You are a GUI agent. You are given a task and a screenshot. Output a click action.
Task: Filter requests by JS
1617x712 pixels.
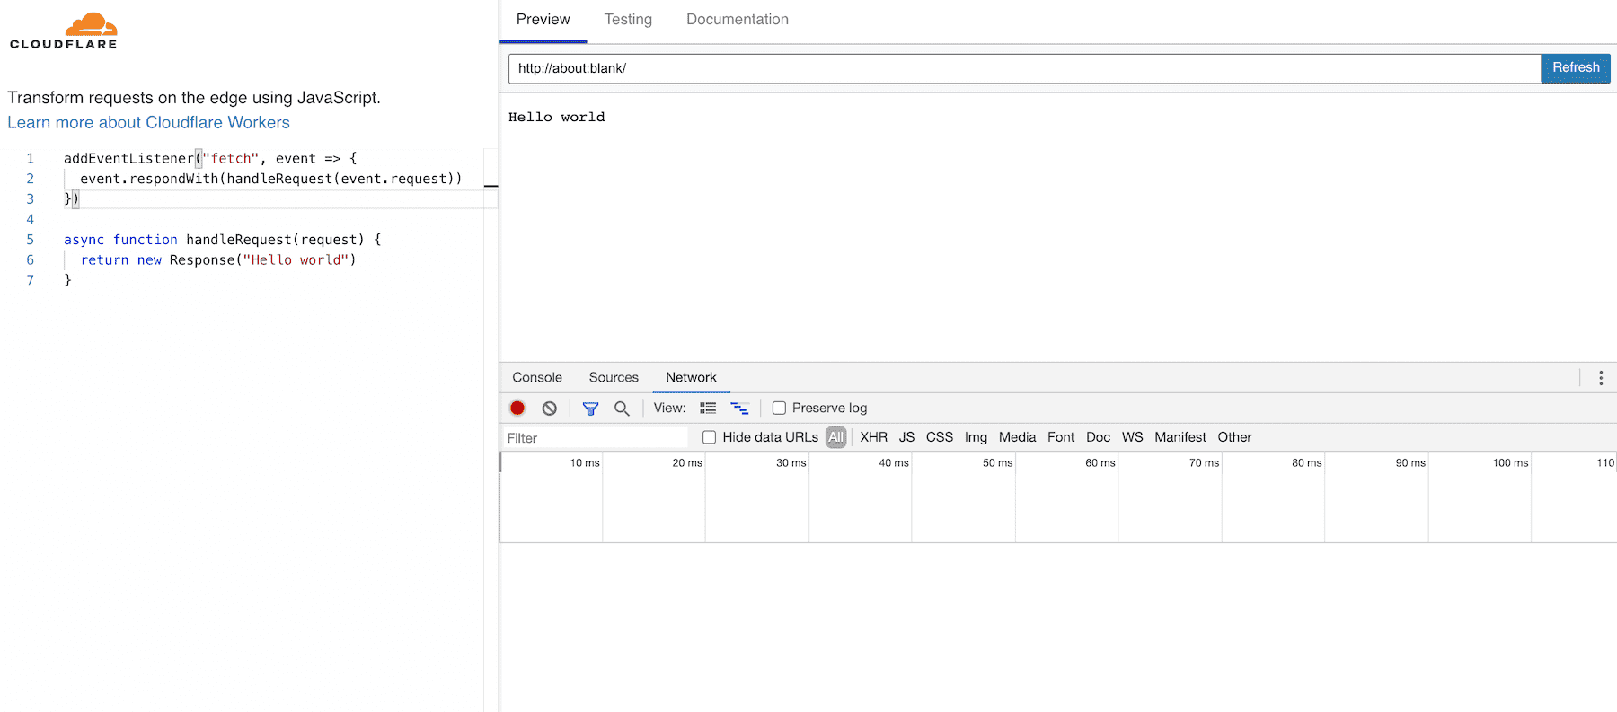[906, 437]
